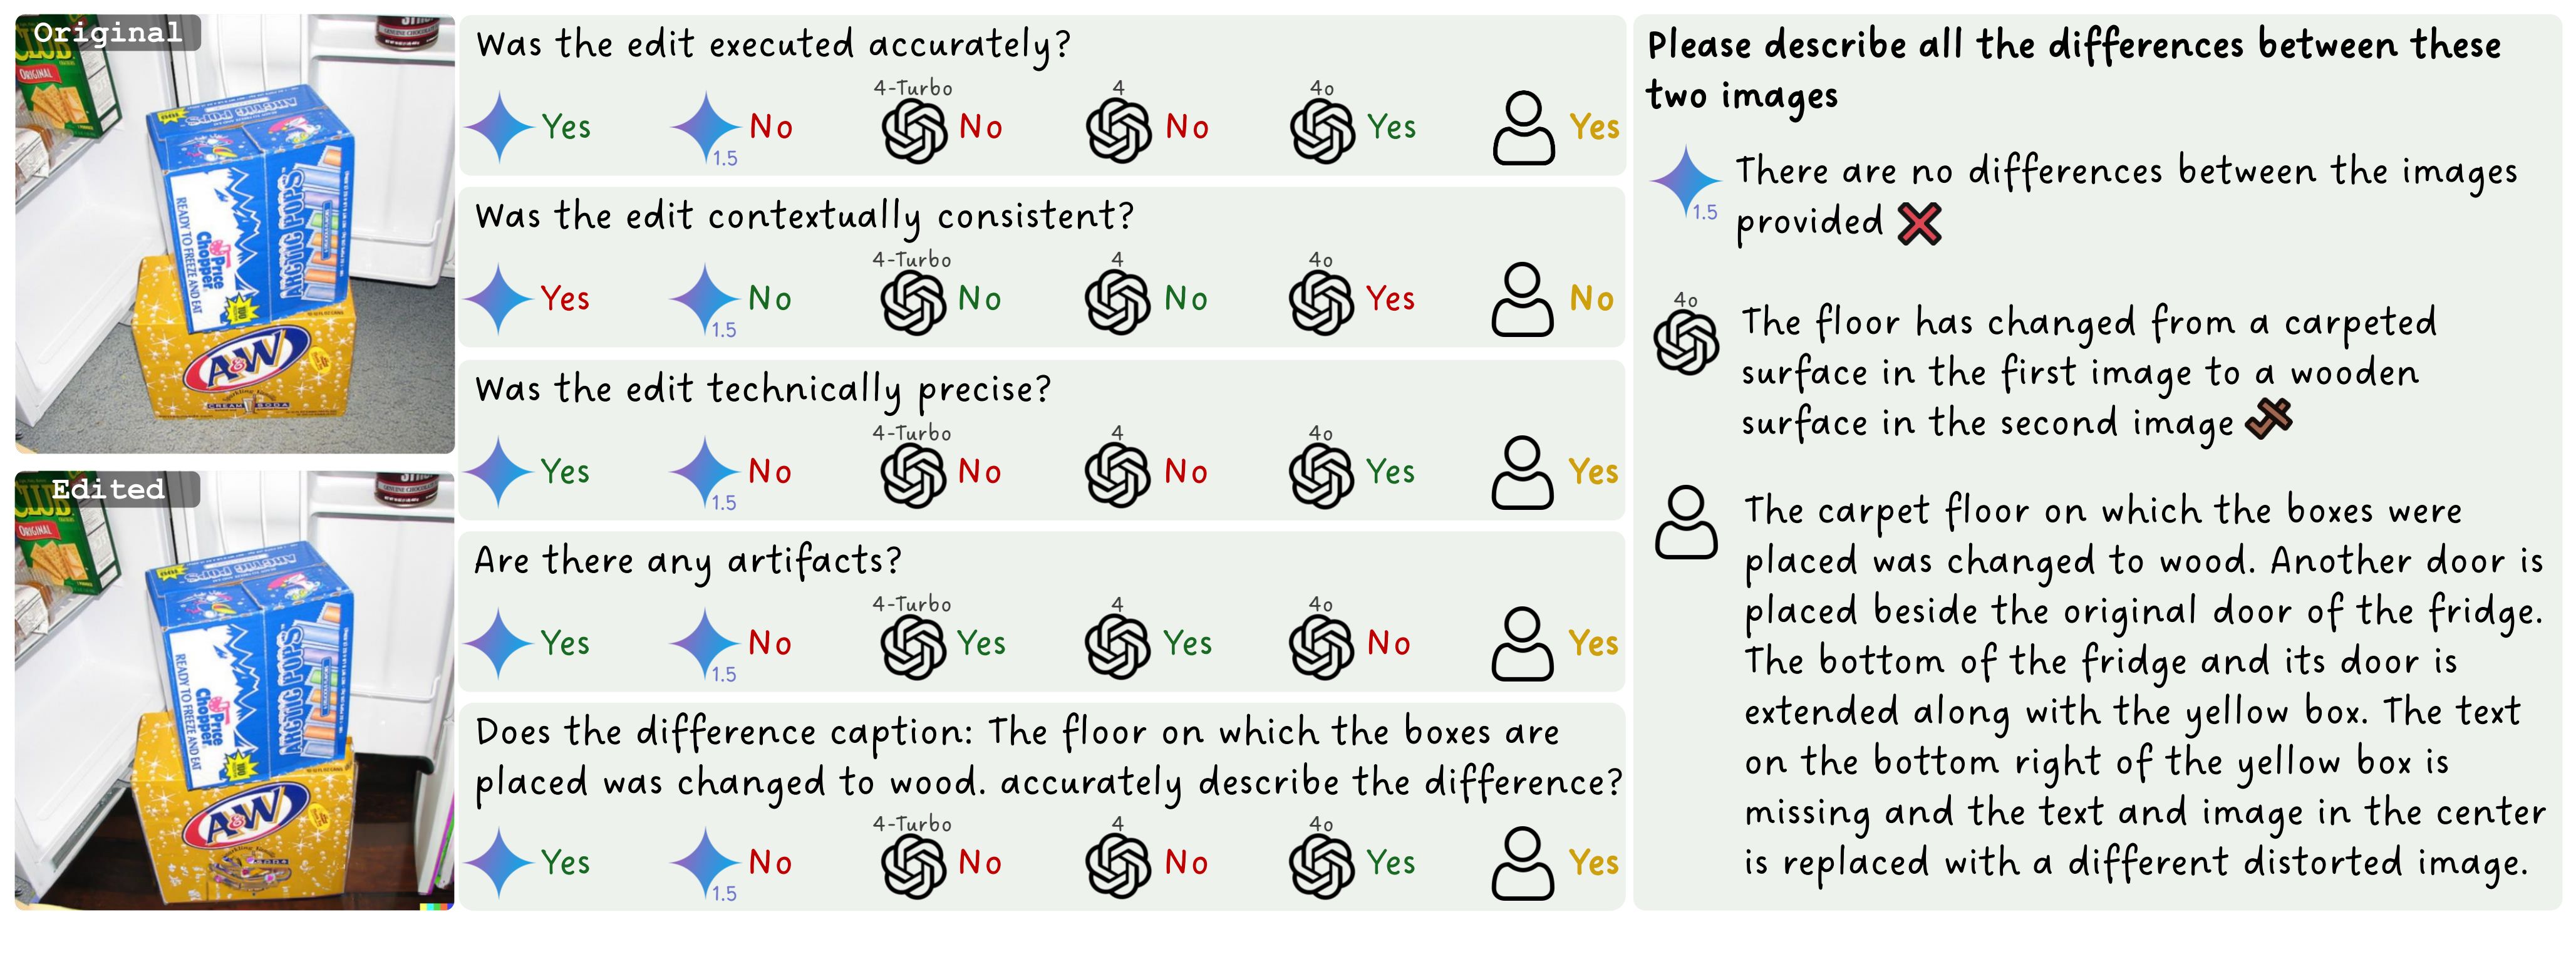
Task: Click the human icon beside carpet floor description
Action: [x=1686, y=522]
